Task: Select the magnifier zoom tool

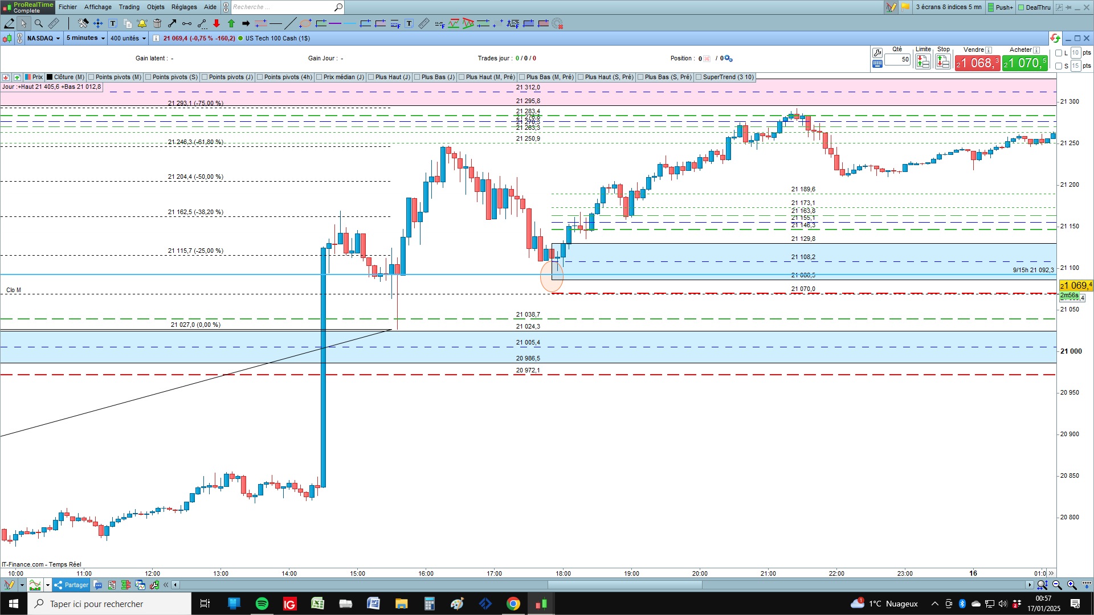Action: tap(39, 23)
